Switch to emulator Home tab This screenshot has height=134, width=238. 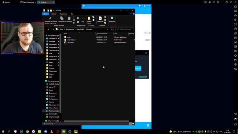click(x=6, y=2)
